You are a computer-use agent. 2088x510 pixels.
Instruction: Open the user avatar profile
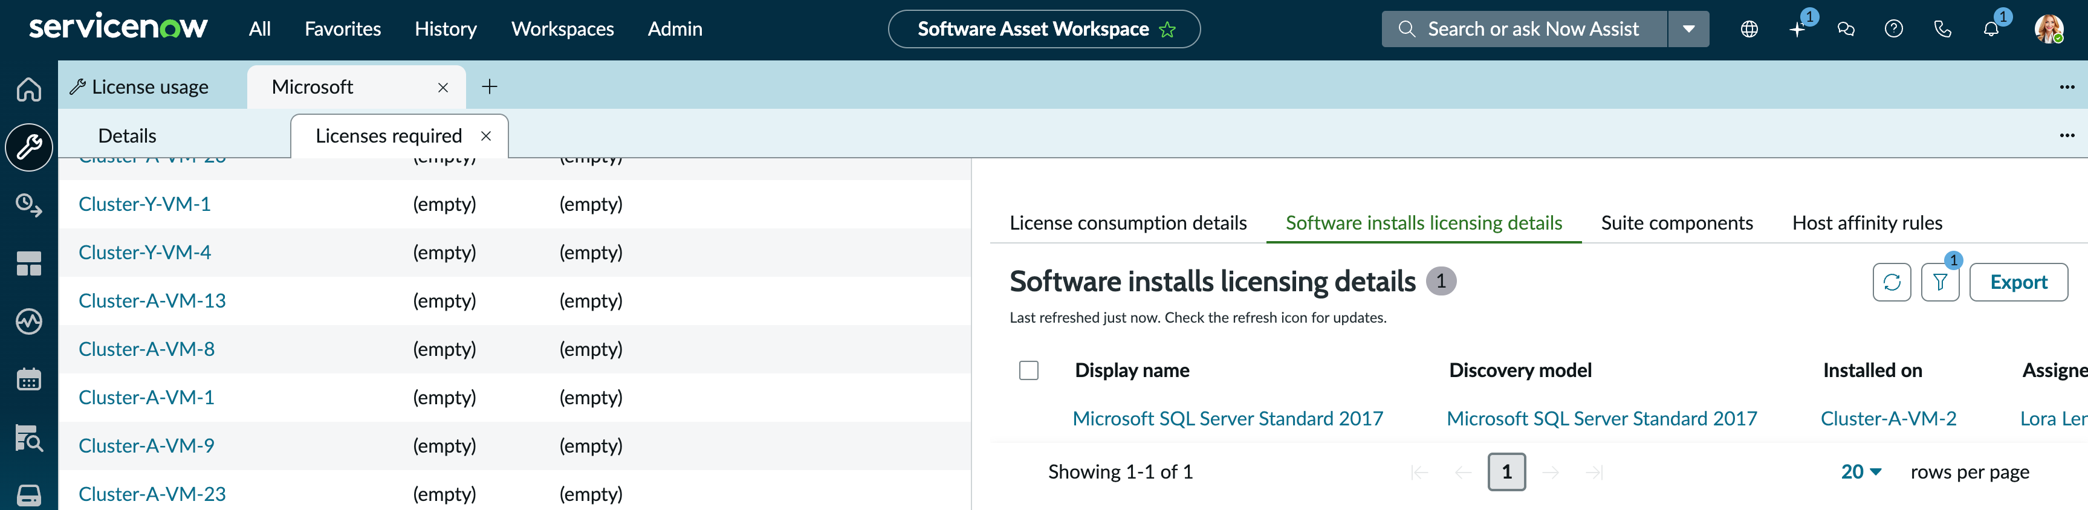2049,29
